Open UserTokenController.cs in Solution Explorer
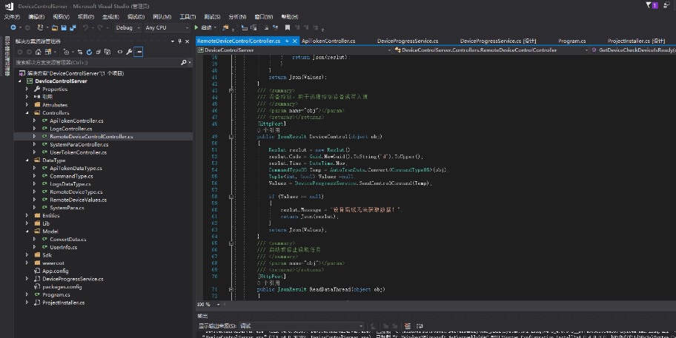Image resolution: width=676 pixels, height=338 pixels. point(78,152)
